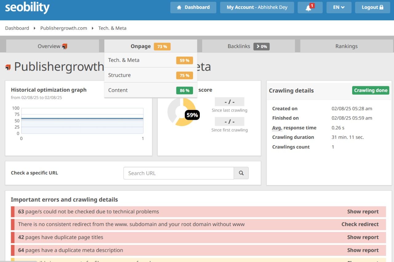Click the 31 min. 11 sec. value
394x262 pixels.
click(348, 137)
